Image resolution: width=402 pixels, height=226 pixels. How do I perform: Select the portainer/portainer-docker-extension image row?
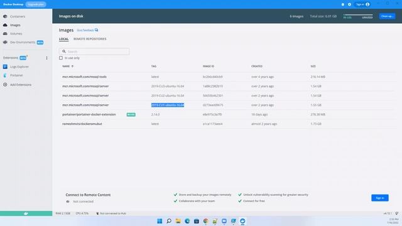228,114
